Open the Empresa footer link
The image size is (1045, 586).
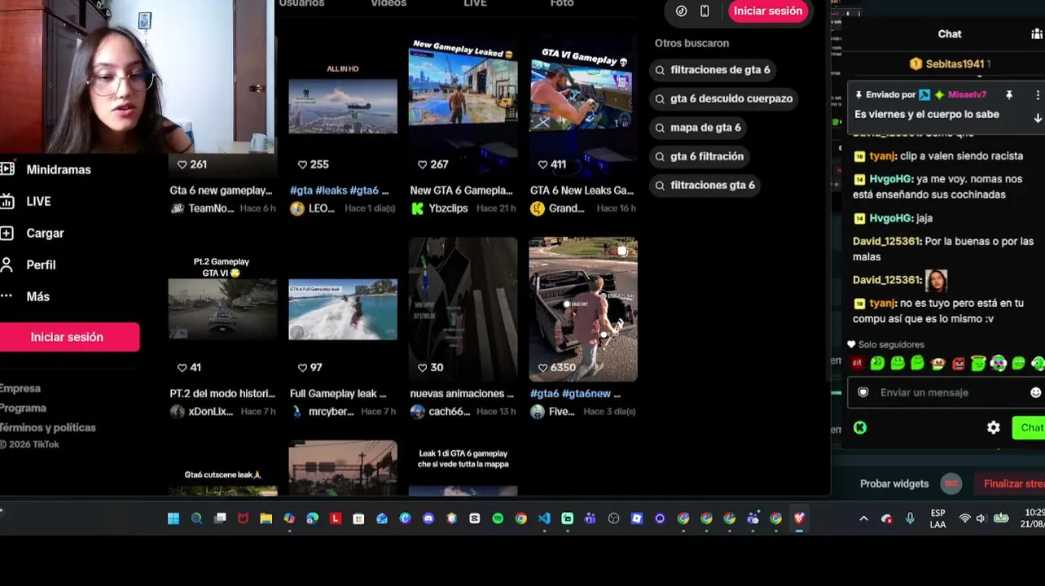pos(20,388)
